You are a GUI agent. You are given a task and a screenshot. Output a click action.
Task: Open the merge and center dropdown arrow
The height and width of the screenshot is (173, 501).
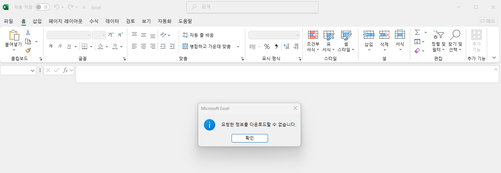[x=238, y=46]
